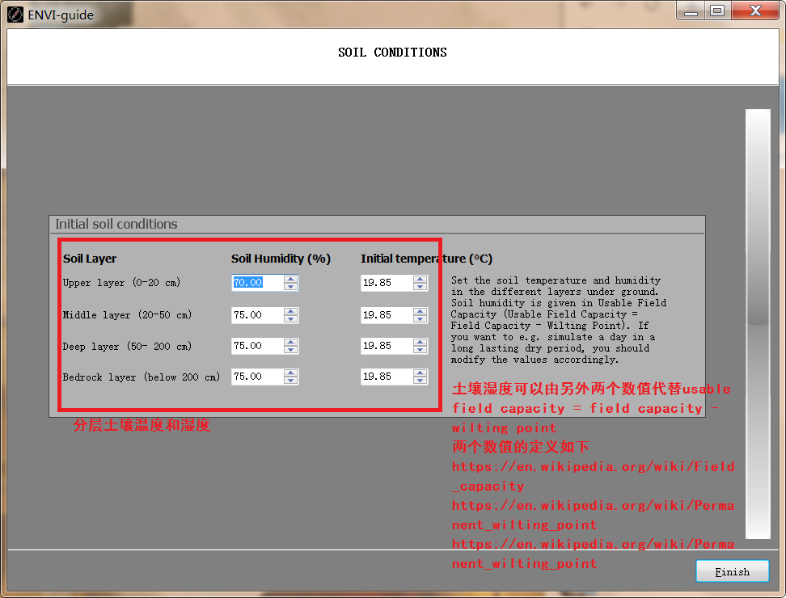Increase Bedrock layer soil humidity value
This screenshot has height=598, width=786.
290,373
